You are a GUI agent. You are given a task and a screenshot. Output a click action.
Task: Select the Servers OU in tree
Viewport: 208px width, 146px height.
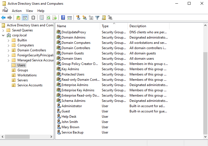(22, 80)
